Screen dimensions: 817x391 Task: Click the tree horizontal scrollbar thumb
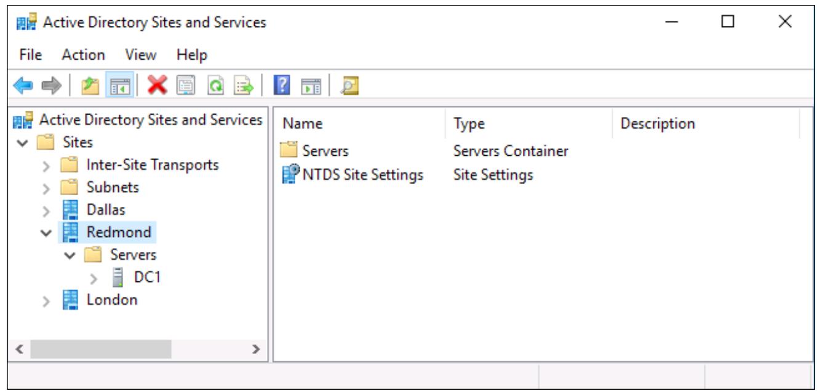(101, 349)
